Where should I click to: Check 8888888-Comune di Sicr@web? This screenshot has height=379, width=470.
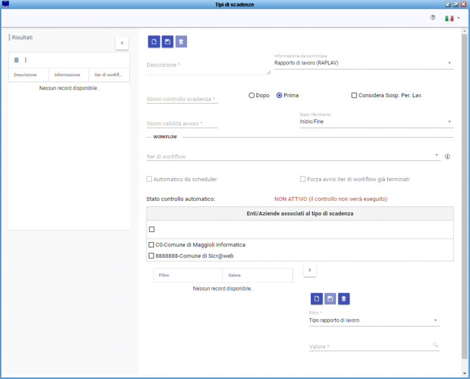point(151,256)
